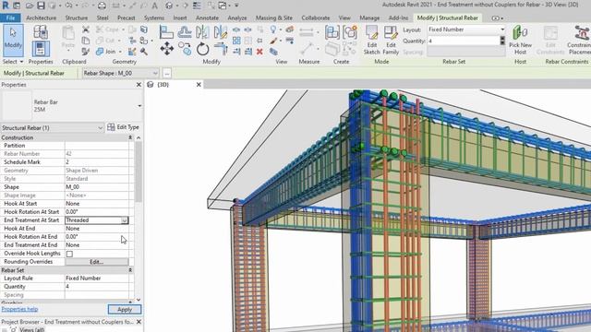Viewport: 591px width, 332px height.
Task: Click the Schedule Mark value field
Action: 97,162
